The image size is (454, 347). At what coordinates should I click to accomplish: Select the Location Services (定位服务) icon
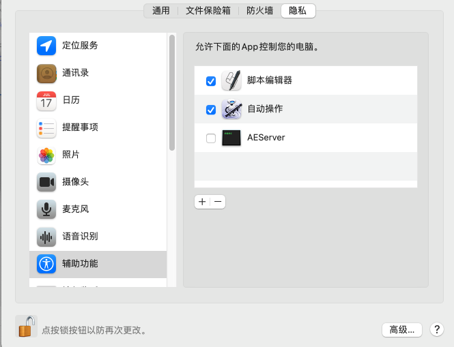click(x=46, y=46)
